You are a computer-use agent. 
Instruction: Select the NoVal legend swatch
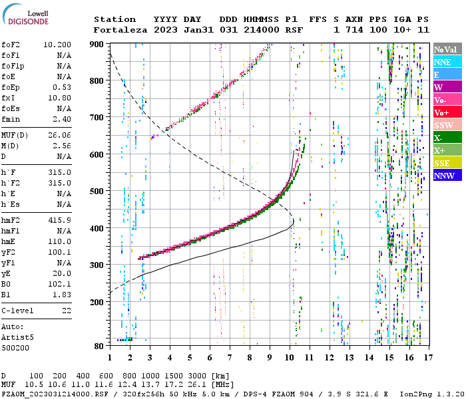(447, 49)
